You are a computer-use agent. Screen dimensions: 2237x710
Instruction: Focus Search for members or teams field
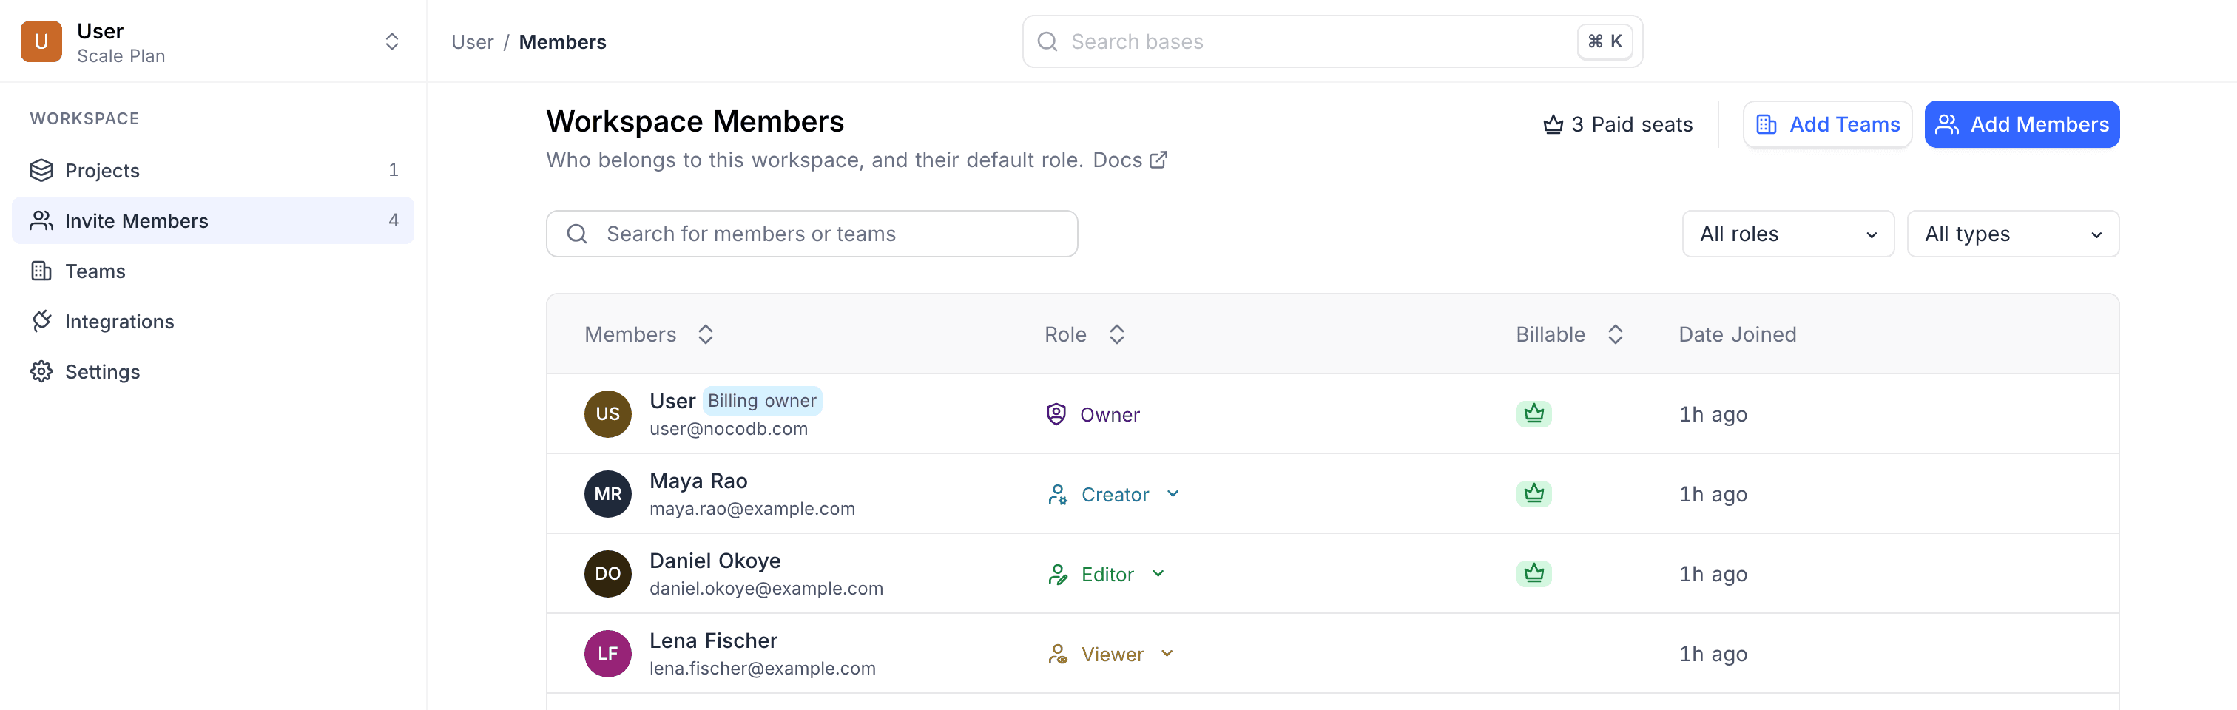(x=812, y=234)
